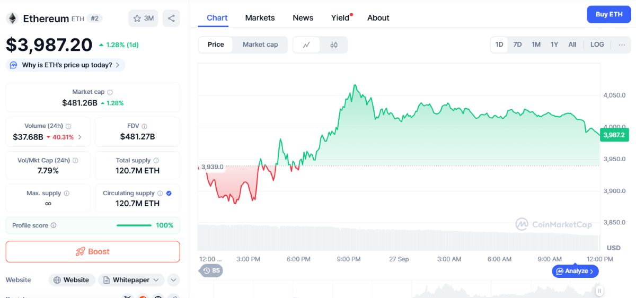The height and width of the screenshot is (298, 636).
Task: Click the Market cap info icon
Action: coord(110,92)
